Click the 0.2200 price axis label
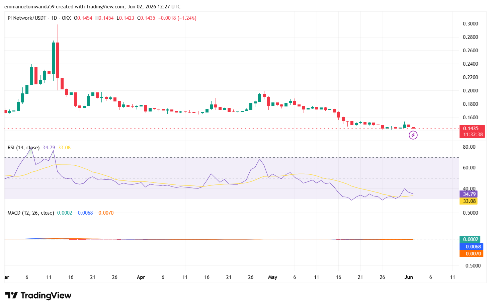 [x=470, y=77]
